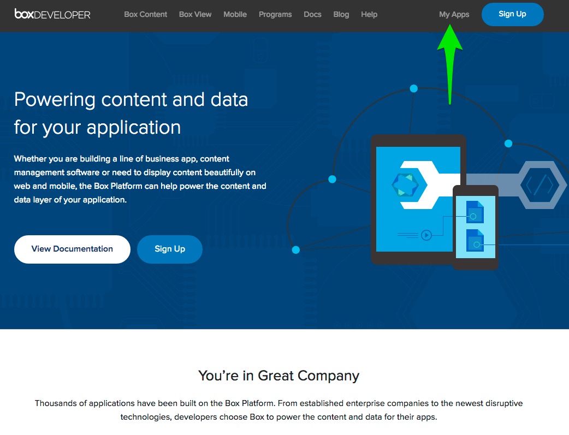The image size is (569, 435).
Task: Open the Box View menu item
Action: pos(195,15)
